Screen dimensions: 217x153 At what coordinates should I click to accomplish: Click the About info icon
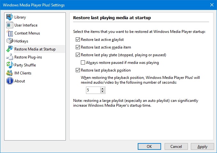[x=10, y=81]
